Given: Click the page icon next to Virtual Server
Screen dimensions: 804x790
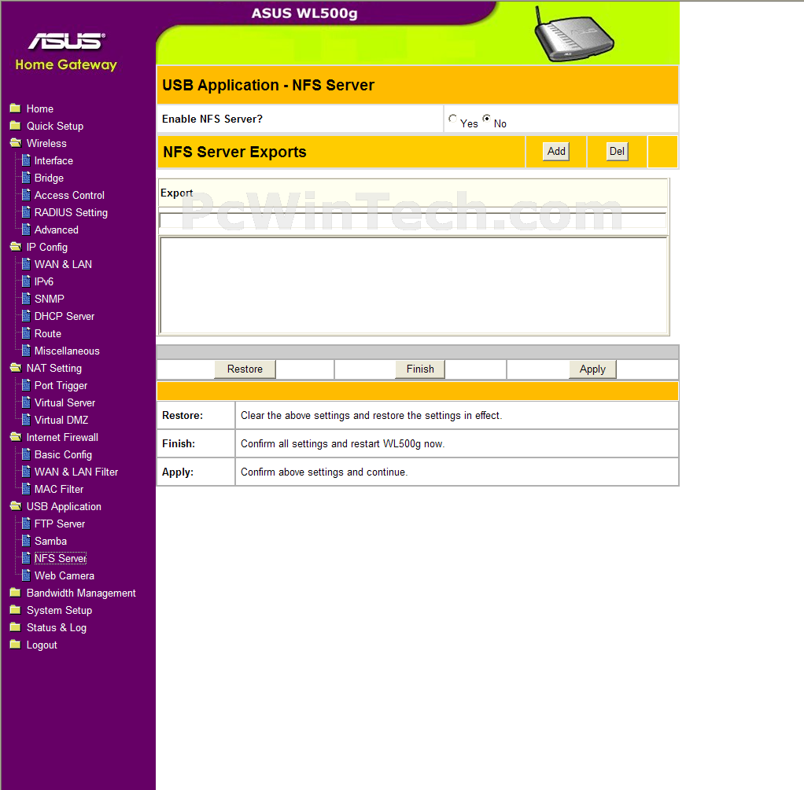Looking at the screenshot, I should pos(26,402).
